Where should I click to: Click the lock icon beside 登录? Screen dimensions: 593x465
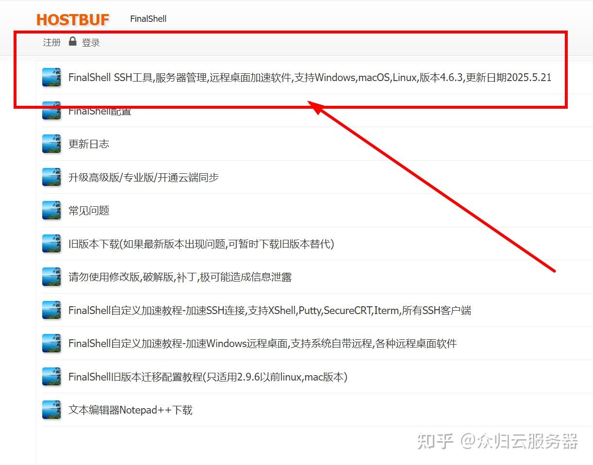(x=73, y=41)
